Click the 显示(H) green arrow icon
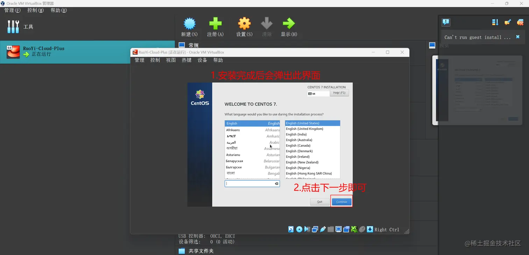 tap(289, 24)
